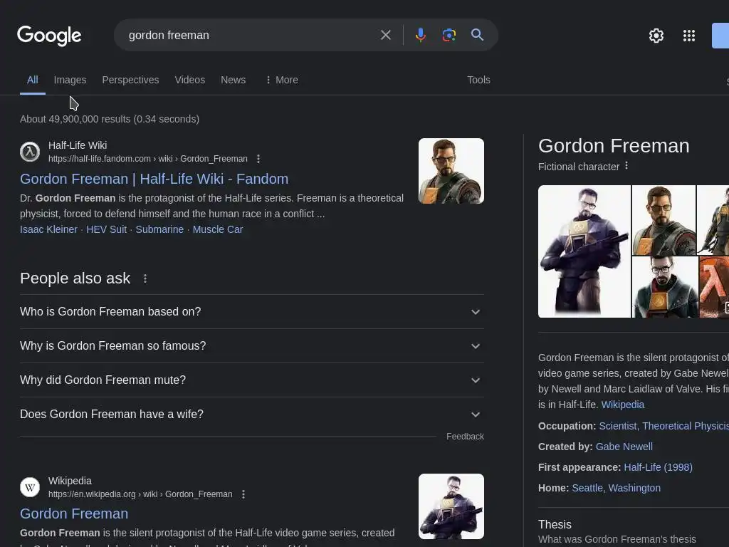
Task: Click the Thesis section heading
Action: [555, 525]
